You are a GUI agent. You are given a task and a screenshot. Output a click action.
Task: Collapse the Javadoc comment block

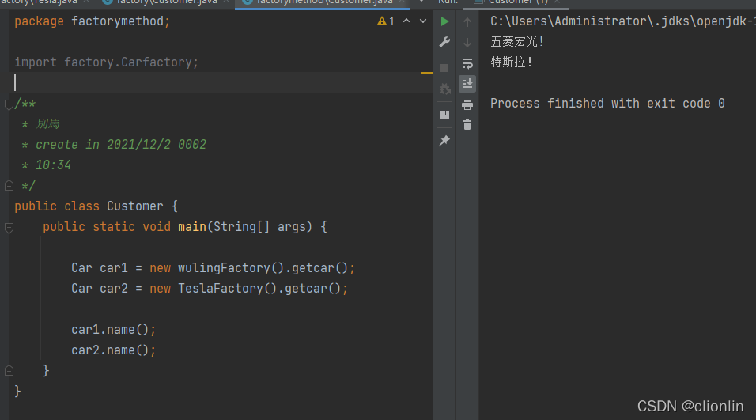click(x=9, y=104)
